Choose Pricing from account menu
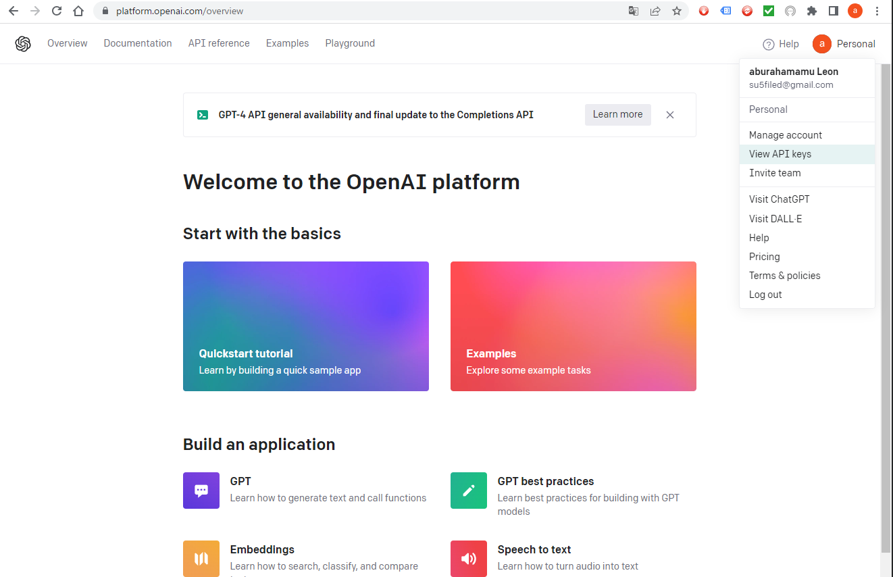This screenshot has width=893, height=577. pyautogui.click(x=807, y=257)
